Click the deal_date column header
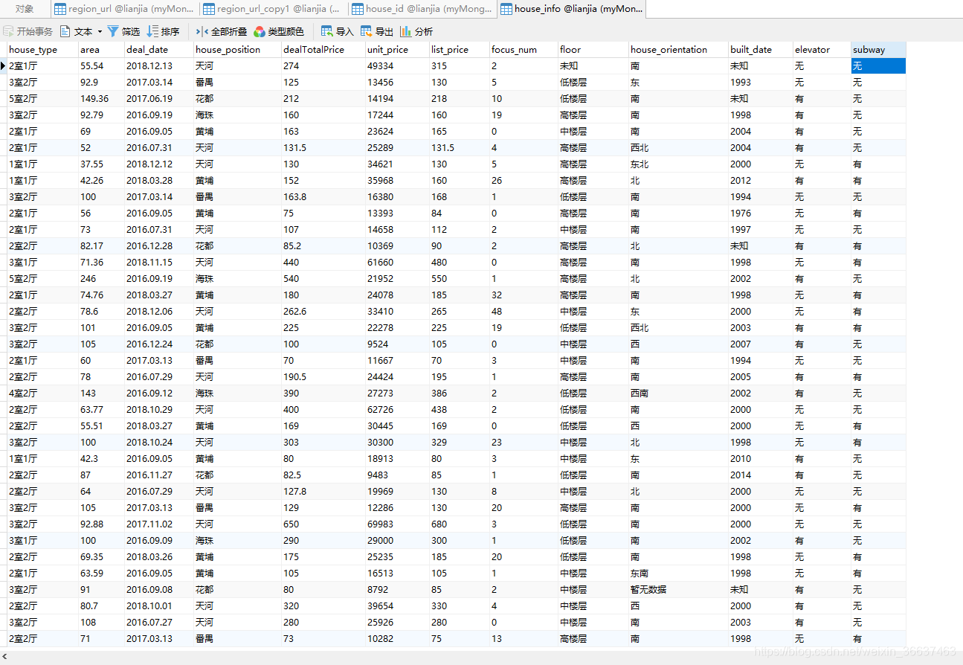Viewport: 963px width, 665px height. coord(159,50)
